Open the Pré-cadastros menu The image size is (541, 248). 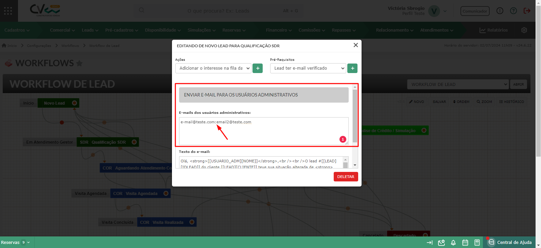[122, 30]
